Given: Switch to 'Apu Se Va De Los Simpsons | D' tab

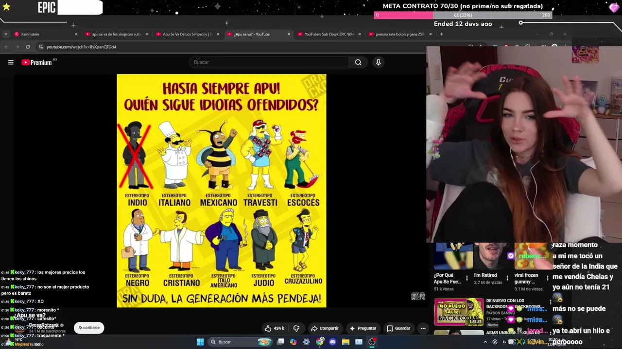Looking at the screenshot, I should pyautogui.click(x=188, y=34).
